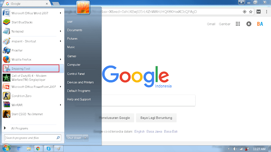Launch Condition Zero icon
271x152 pixels.
(x=6, y=96)
